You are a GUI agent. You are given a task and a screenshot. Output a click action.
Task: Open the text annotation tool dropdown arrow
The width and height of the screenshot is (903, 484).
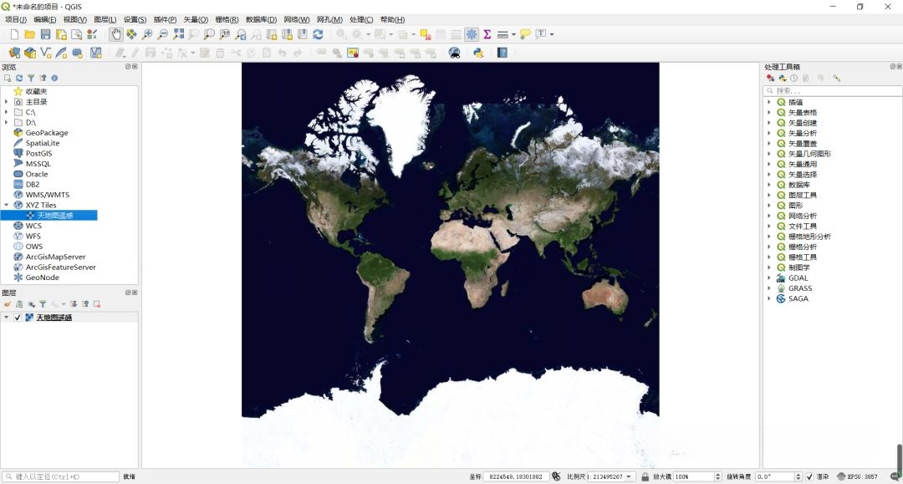[x=552, y=34]
